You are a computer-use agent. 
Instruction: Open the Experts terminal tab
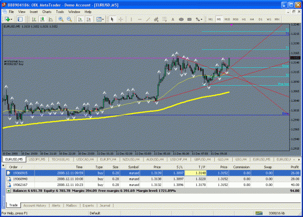click(88, 205)
